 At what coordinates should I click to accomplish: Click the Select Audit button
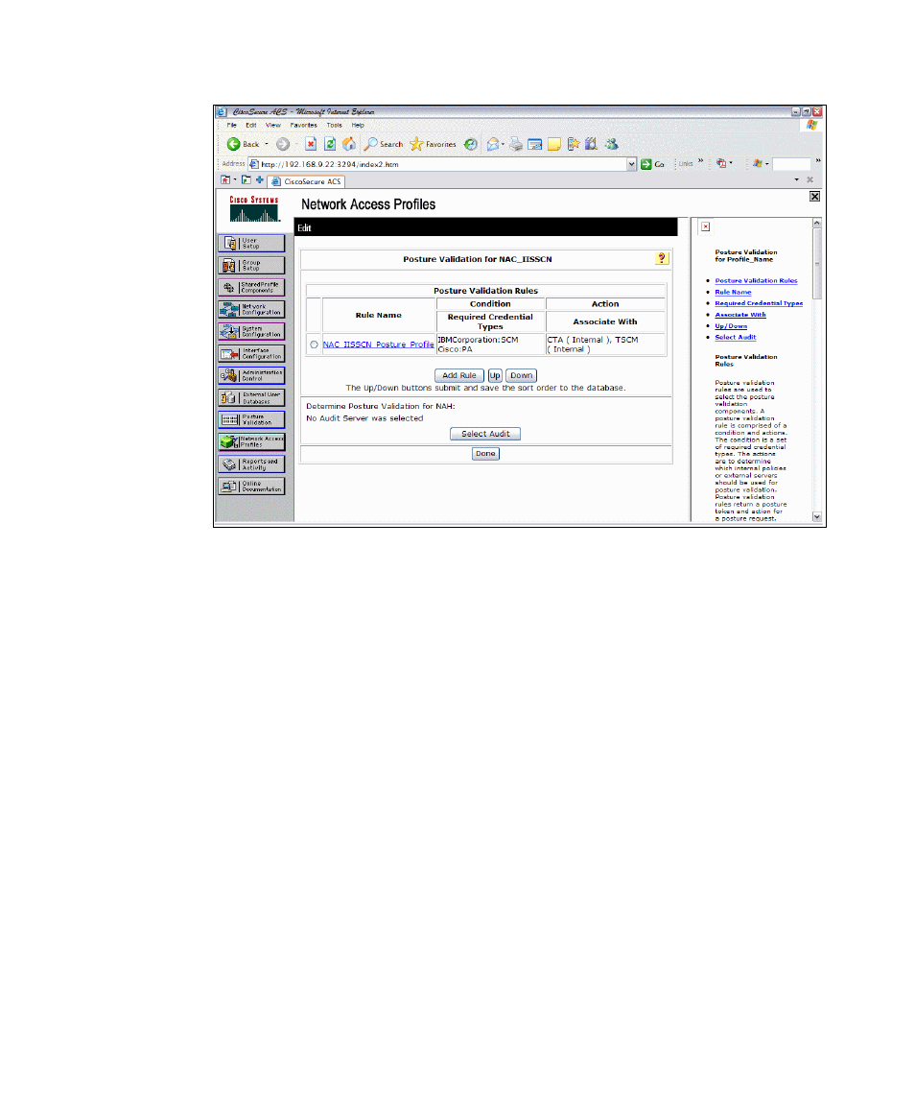(x=485, y=434)
